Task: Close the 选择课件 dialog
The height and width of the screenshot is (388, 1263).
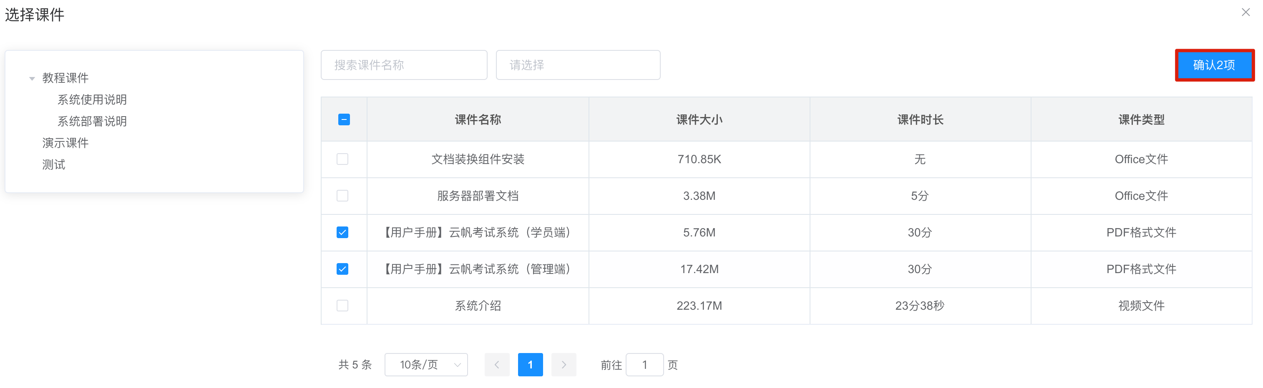Action: pos(1245,12)
